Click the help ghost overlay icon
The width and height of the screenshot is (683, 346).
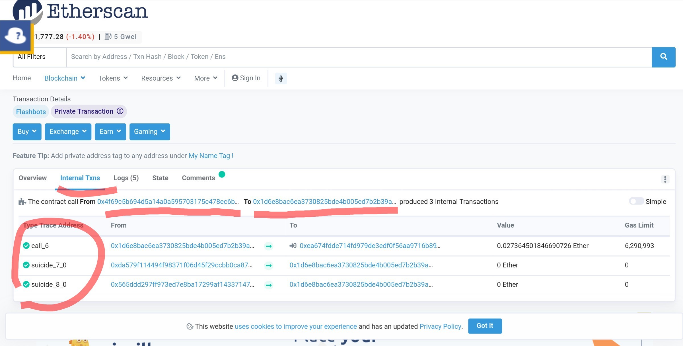(16, 36)
